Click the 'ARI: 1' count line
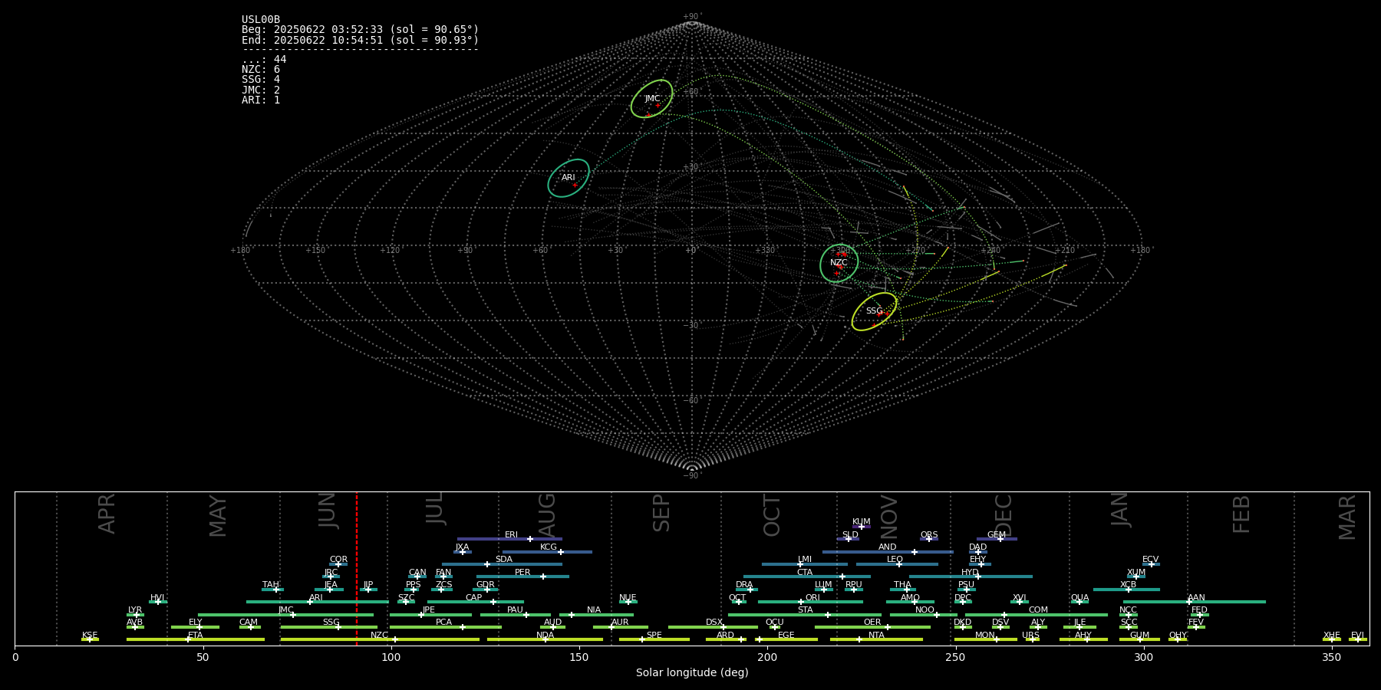 (261, 100)
